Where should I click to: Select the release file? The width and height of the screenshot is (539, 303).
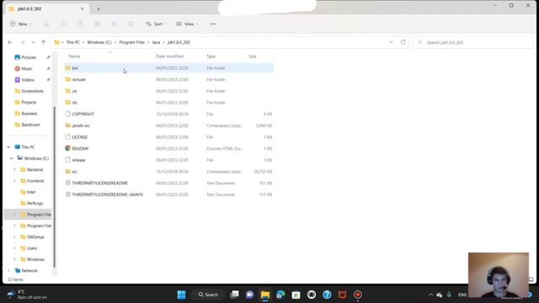(168, 160)
